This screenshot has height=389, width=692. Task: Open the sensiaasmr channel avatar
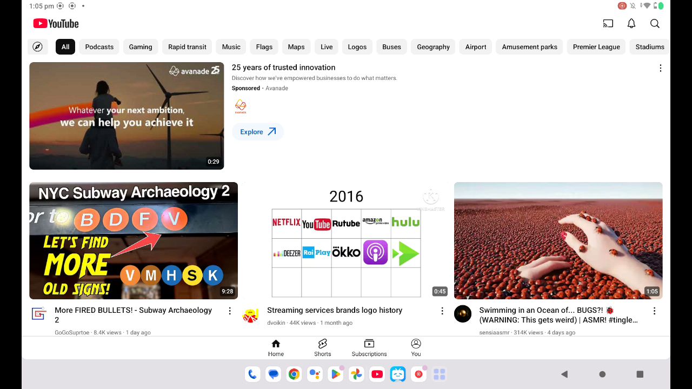tap(463, 314)
